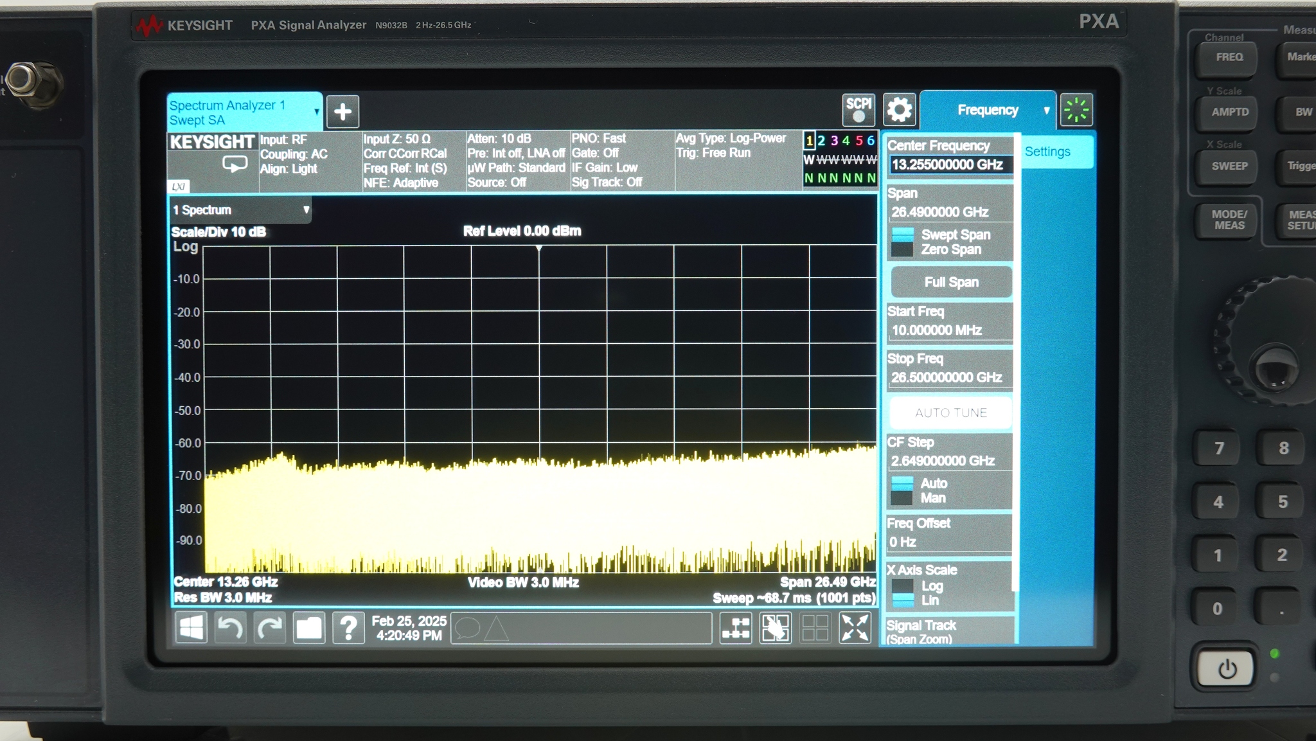
Task: Tap Scale/Div 10 dB label
Action: click(x=218, y=232)
